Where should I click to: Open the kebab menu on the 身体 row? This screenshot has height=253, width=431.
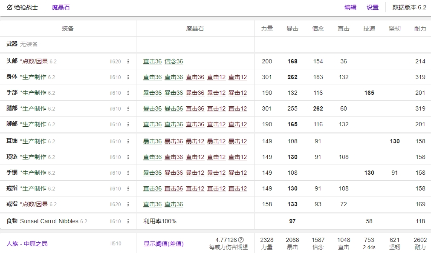tap(127, 77)
